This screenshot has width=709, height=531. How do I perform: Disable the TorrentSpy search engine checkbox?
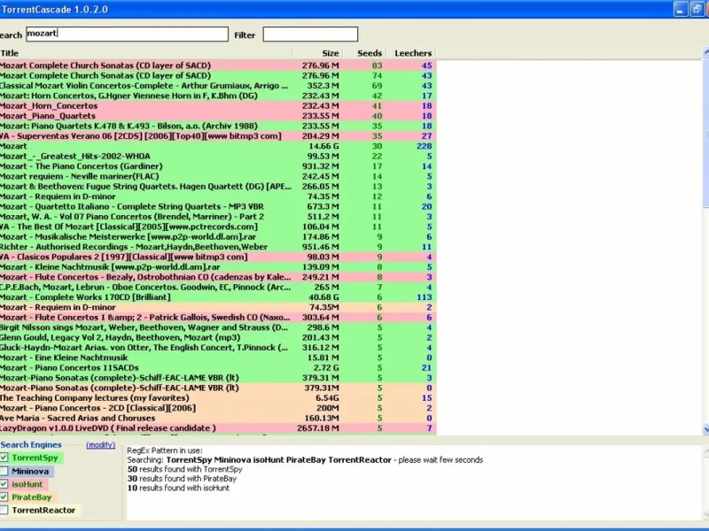tap(4, 458)
